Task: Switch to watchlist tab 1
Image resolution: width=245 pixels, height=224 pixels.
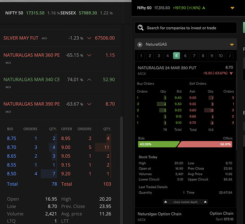Action: [x=141, y=56]
